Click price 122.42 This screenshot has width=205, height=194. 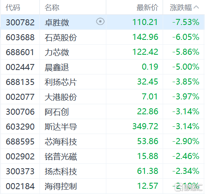tap(145, 52)
